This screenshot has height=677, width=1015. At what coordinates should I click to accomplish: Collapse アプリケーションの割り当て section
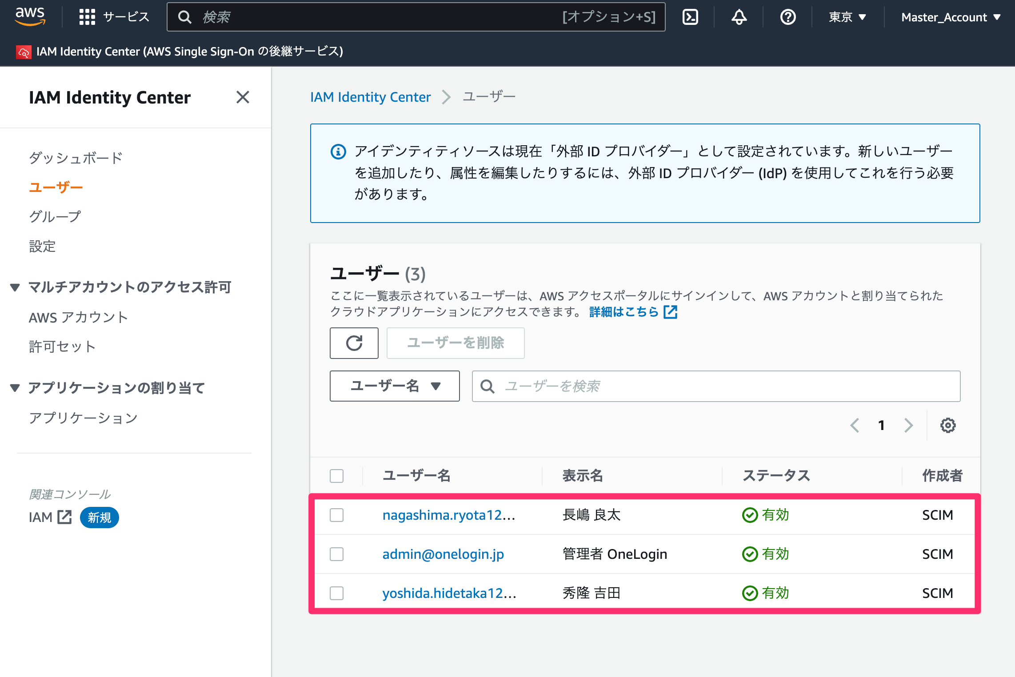(x=15, y=388)
